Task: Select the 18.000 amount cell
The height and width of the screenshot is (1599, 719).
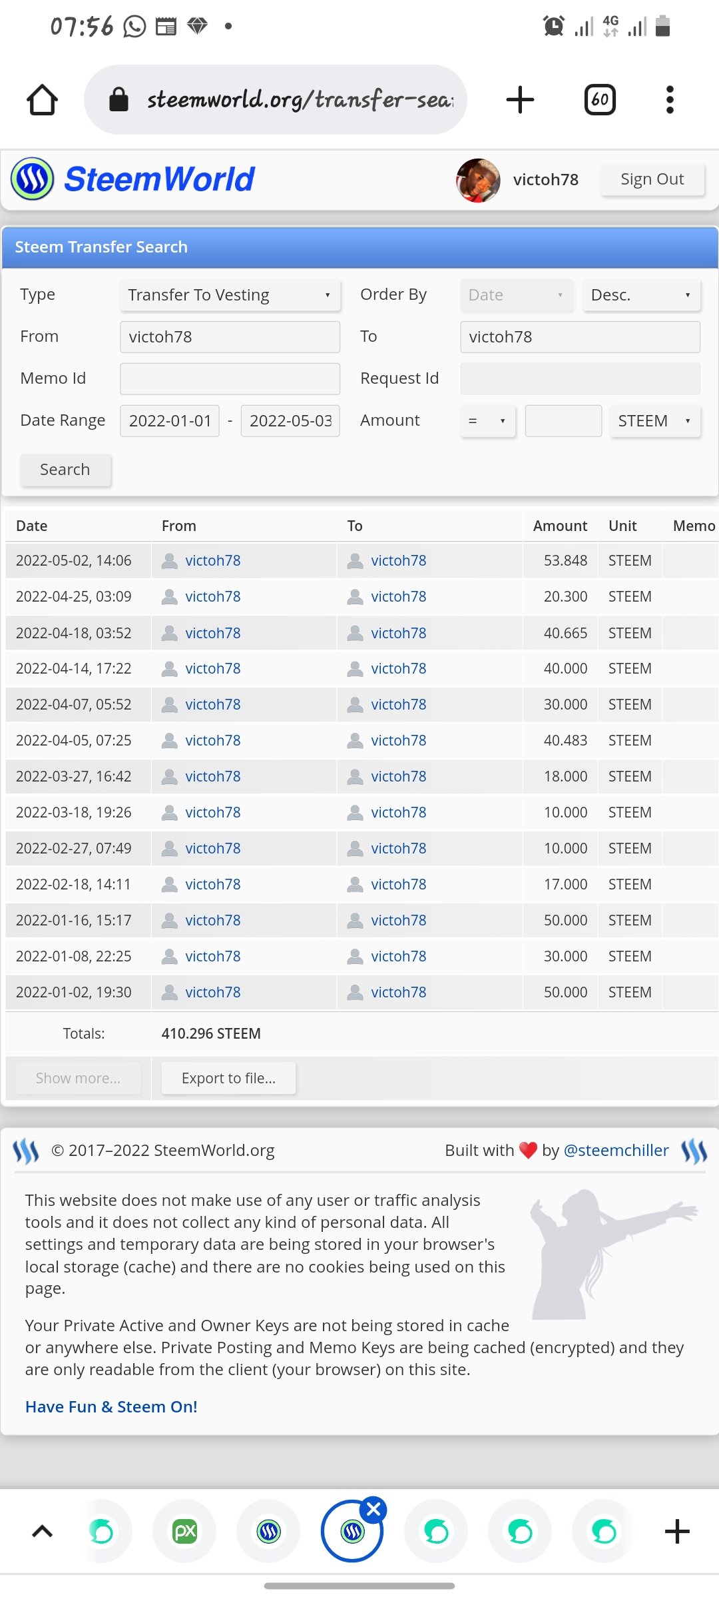Action: 566,777
